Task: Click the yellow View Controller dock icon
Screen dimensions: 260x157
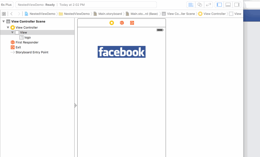Action: click(112, 23)
